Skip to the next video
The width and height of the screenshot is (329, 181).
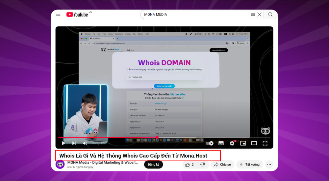point(74,143)
